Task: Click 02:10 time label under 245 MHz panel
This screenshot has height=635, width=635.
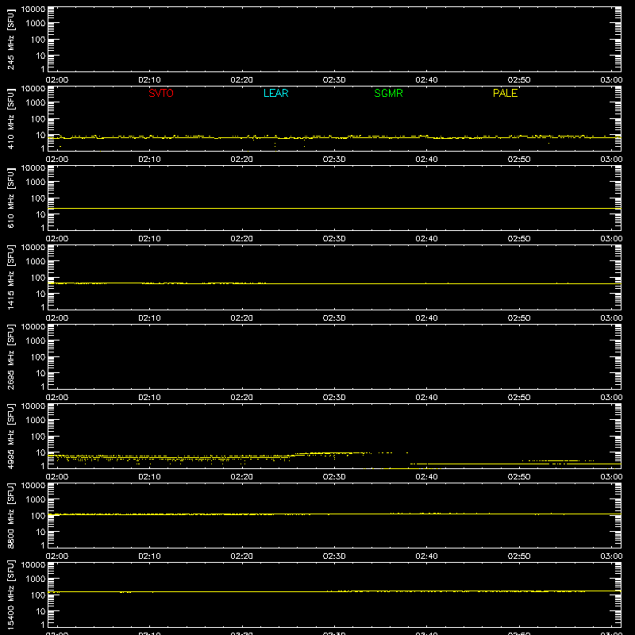Action: [x=149, y=80]
